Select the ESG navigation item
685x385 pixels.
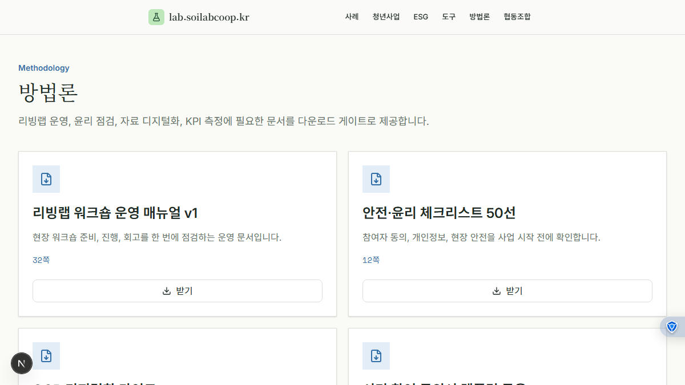421,17
